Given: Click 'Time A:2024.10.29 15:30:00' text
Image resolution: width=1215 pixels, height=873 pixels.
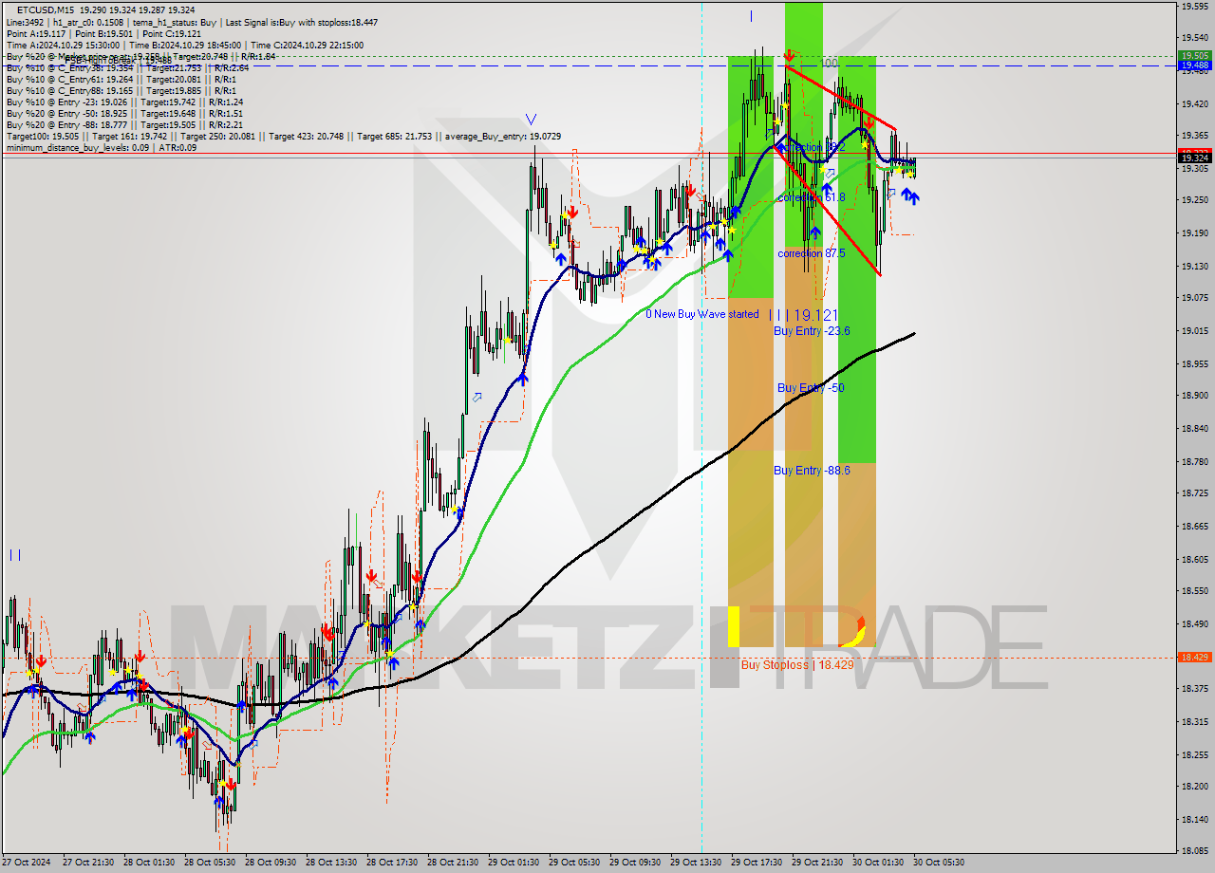Looking at the screenshot, I should [63, 45].
